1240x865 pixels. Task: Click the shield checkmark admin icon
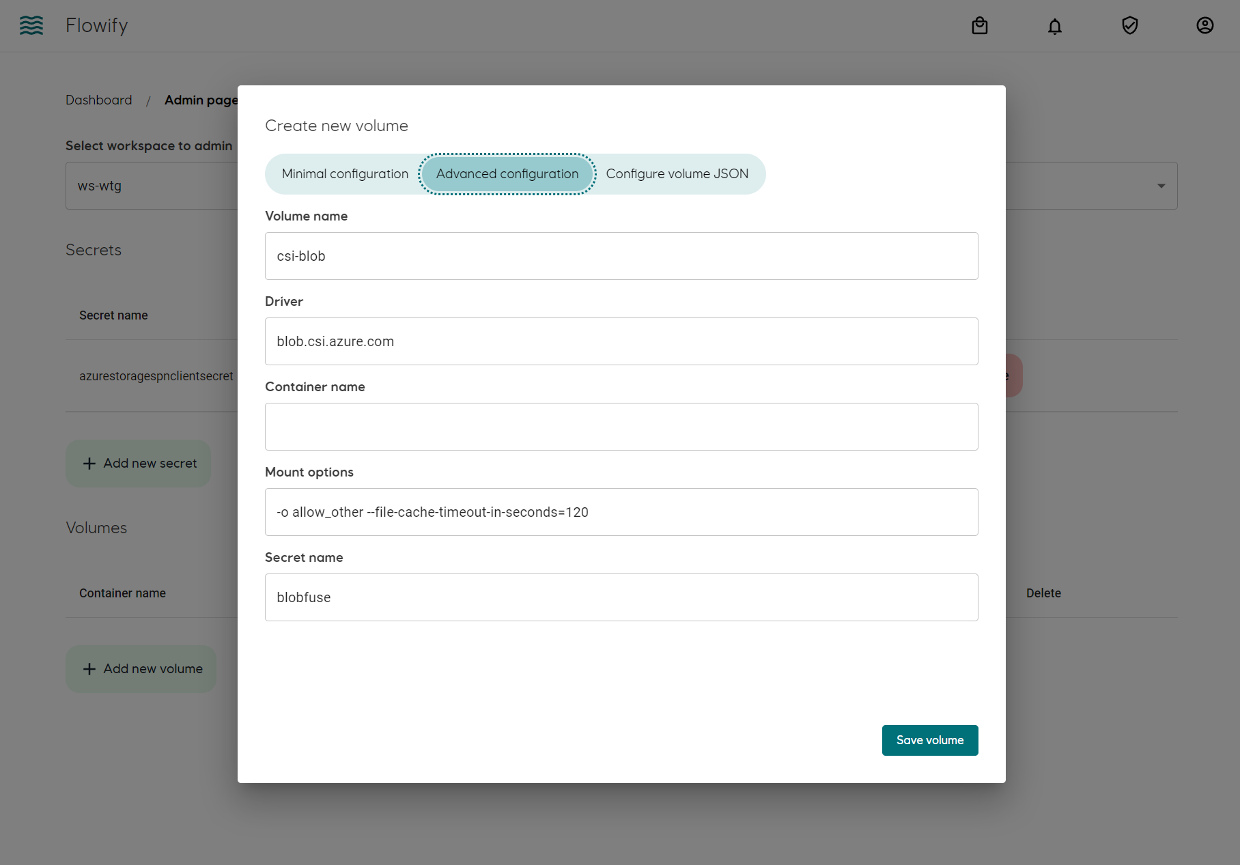(1130, 25)
